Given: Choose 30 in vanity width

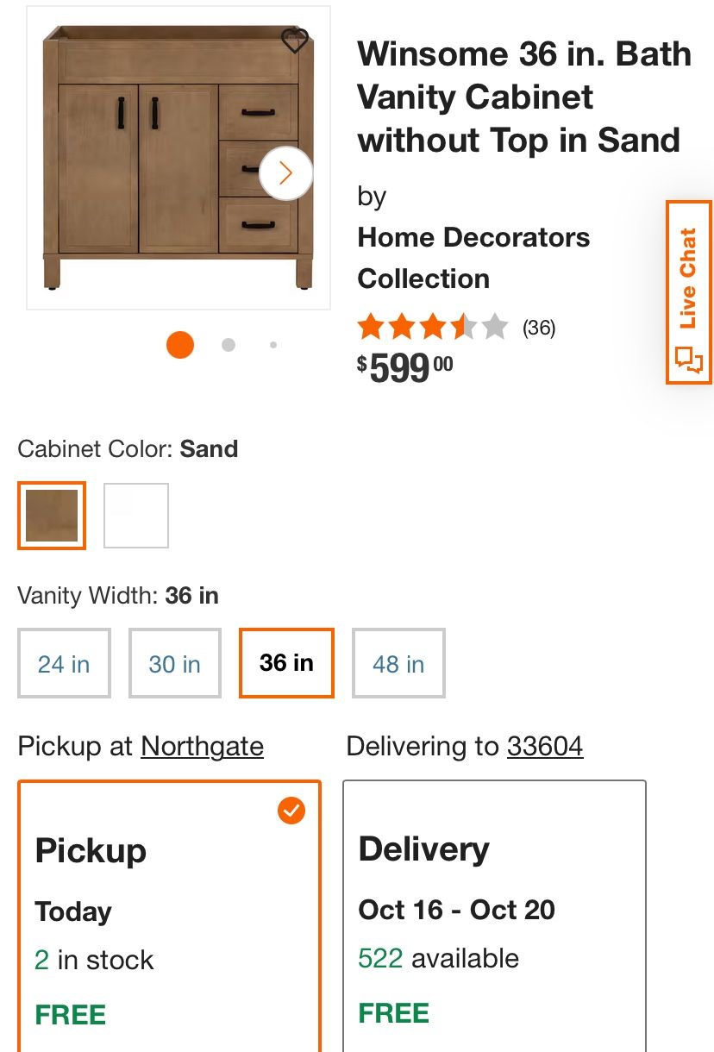Looking at the screenshot, I should tap(175, 663).
